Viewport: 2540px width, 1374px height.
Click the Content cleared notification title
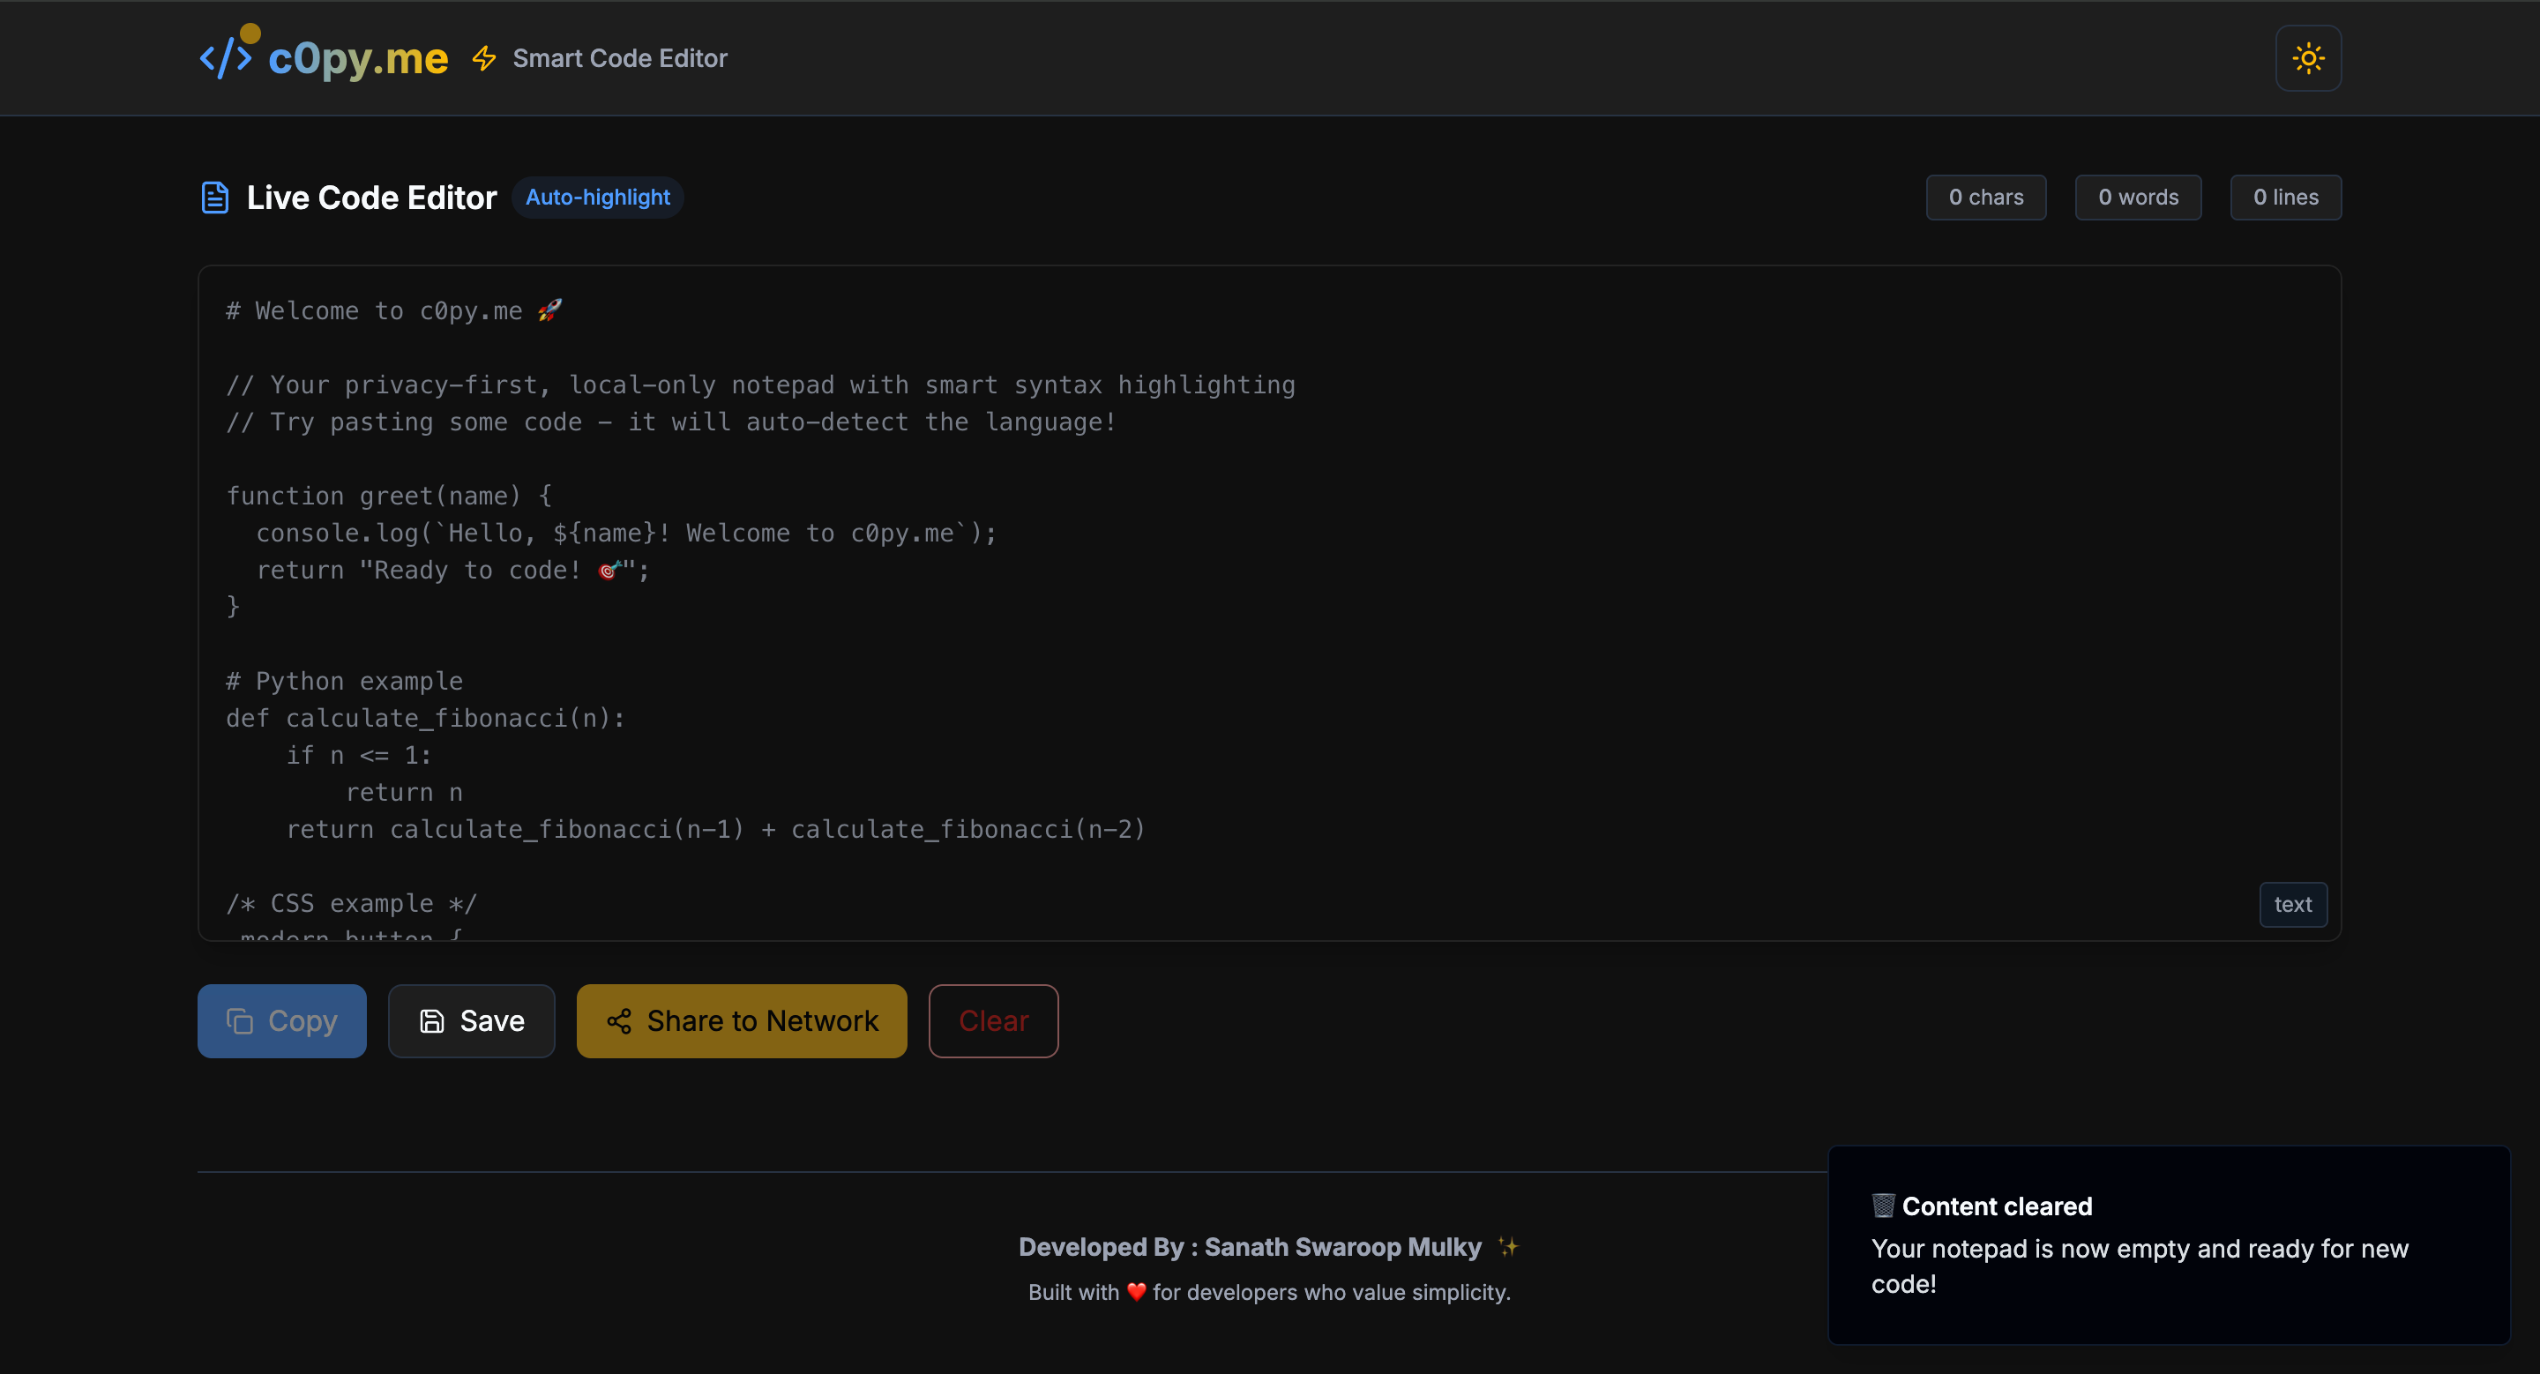(x=1997, y=1206)
